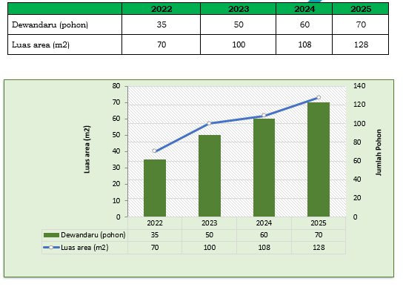Image resolution: width=403 pixels, height=290 pixels.
Task: Select the green 2022 bar in the chart
Action: (x=155, y=188)
